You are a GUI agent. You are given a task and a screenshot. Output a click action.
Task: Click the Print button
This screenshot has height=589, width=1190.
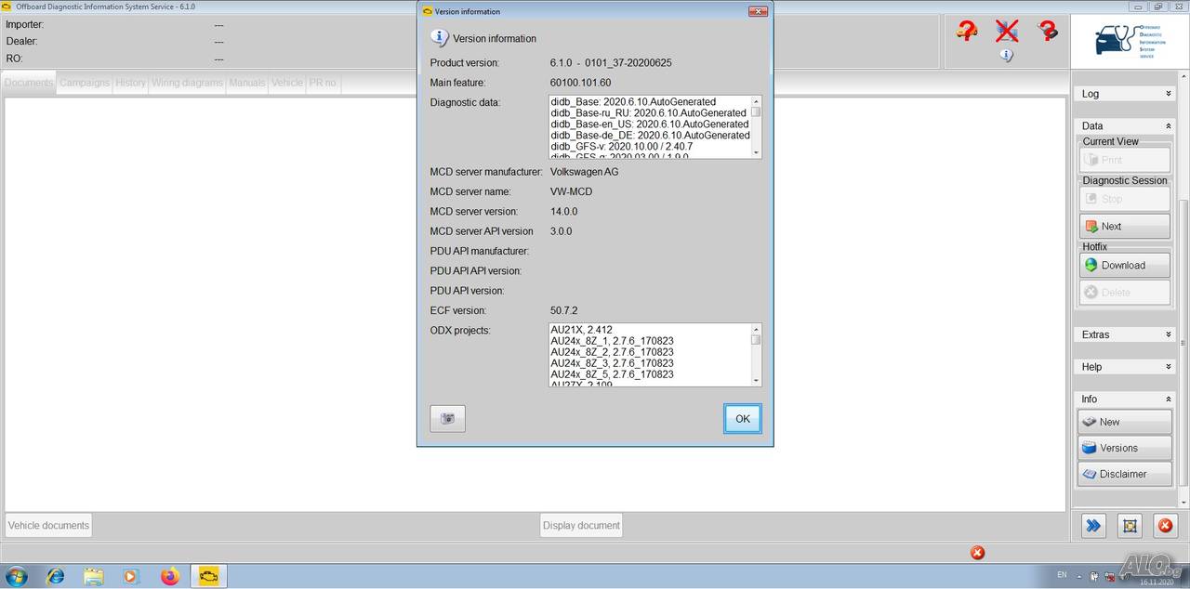click(x=1125, y=160)
